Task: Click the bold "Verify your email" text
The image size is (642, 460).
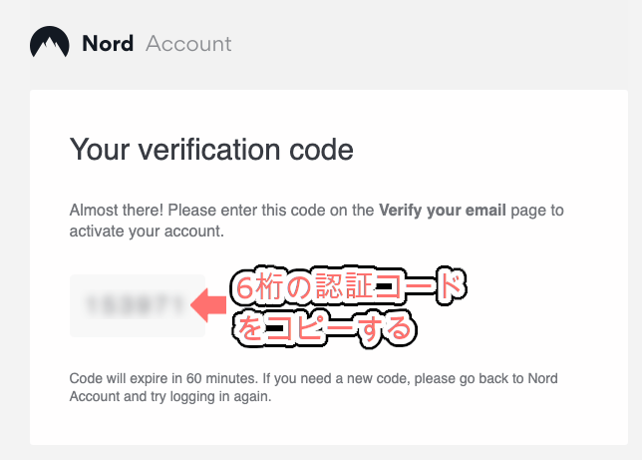Action: (443, 211)
